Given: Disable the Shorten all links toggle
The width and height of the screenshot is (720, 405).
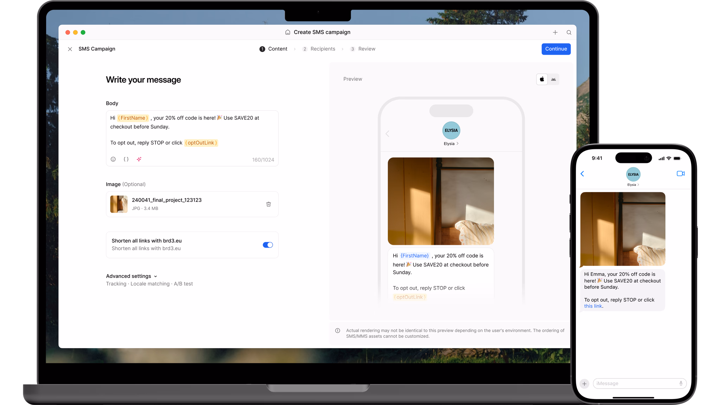Looking at the screenshot, I should pyautogui.click(x=268, y=245).
